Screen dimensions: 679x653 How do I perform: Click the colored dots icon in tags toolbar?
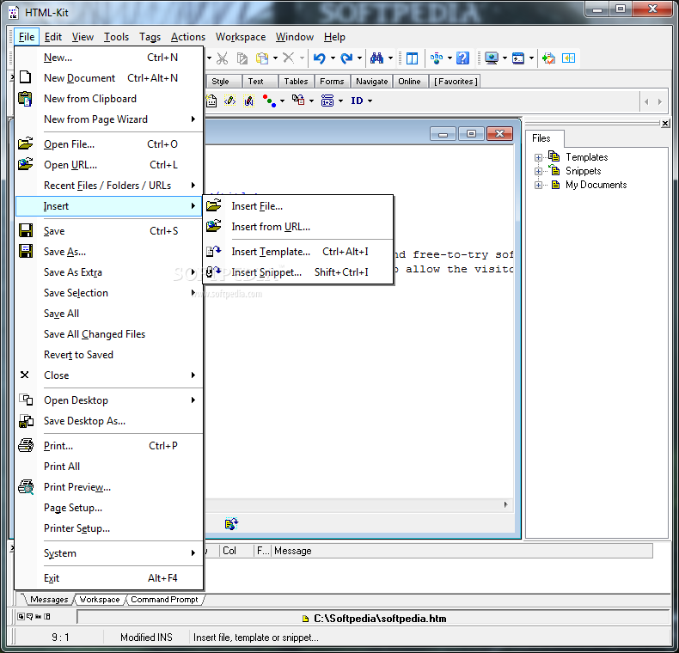coord(269,101)
